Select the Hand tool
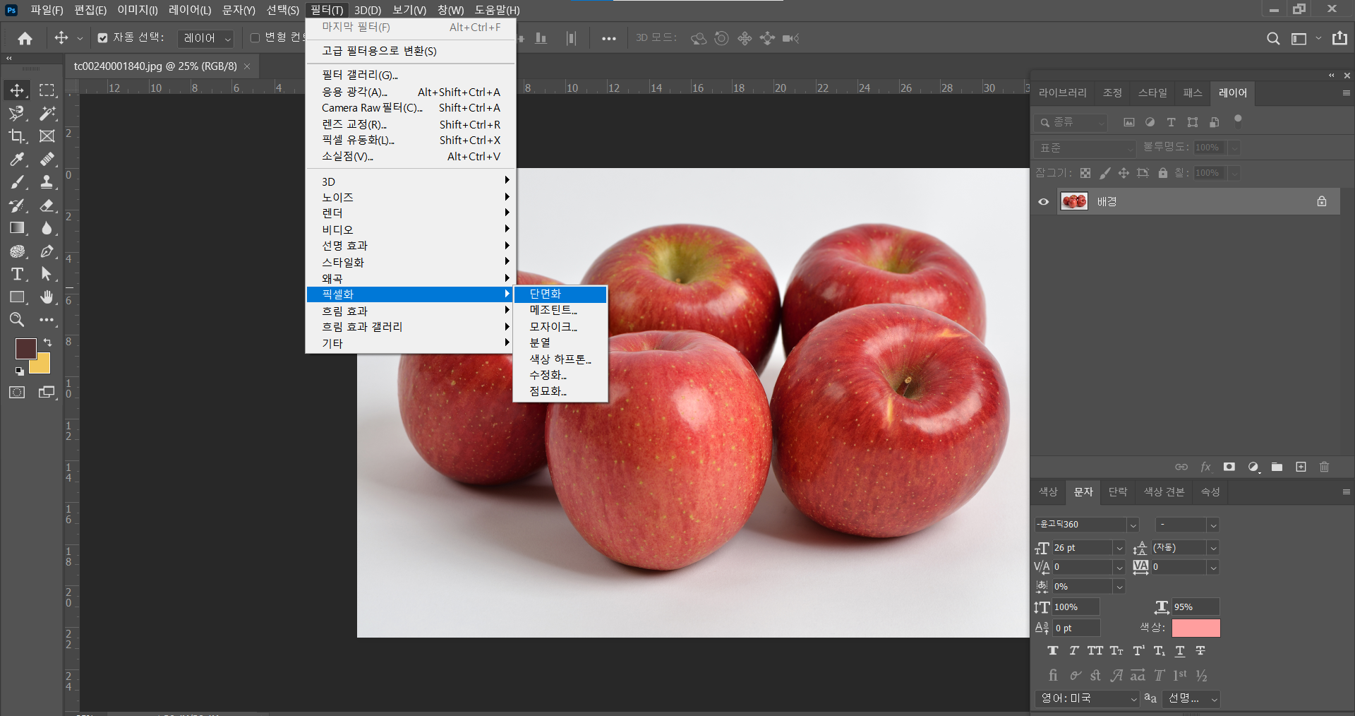Image resolution: width=1355 pixels, height=716 pixels. click(47, 297)
